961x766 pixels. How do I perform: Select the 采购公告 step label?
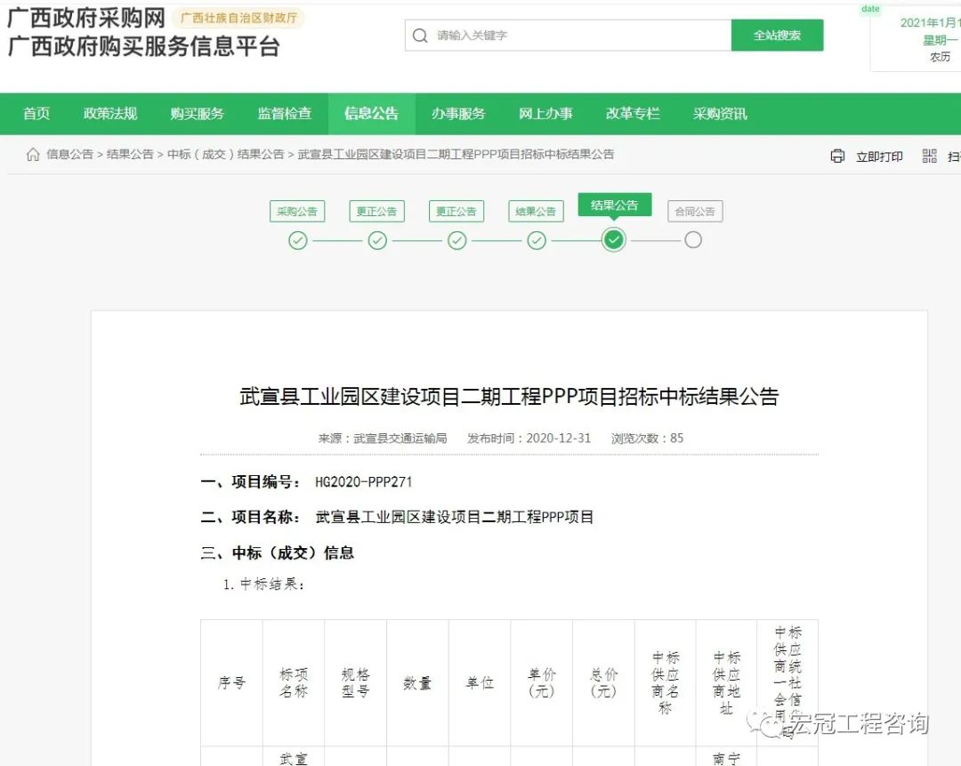[x=297, y=212]
